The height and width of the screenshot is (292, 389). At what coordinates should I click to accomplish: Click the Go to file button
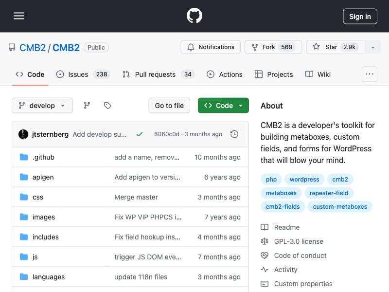coord(169,106)
